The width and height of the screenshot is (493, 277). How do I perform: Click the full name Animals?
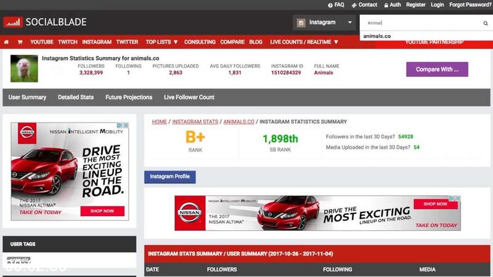pos(324,73)
